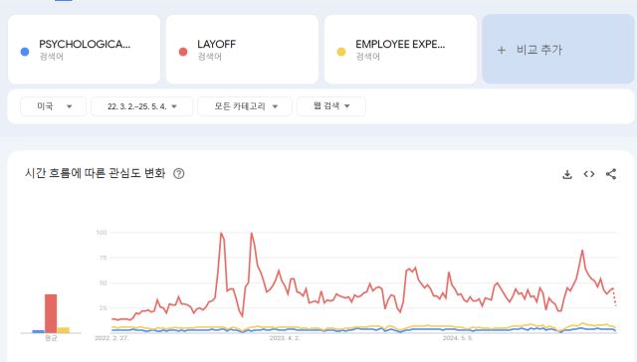Viewport: 637px width, 362px height.
Task: Click the 평균 label under the bars
Action: [51, 338]
